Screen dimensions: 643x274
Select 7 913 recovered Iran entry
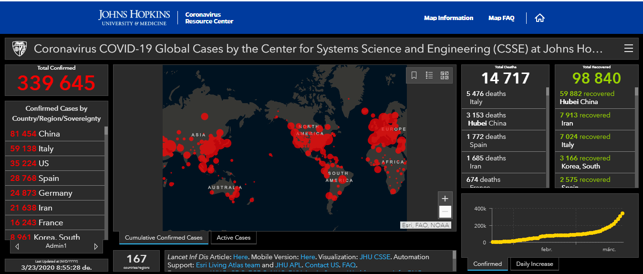click(x=595, y=119)
